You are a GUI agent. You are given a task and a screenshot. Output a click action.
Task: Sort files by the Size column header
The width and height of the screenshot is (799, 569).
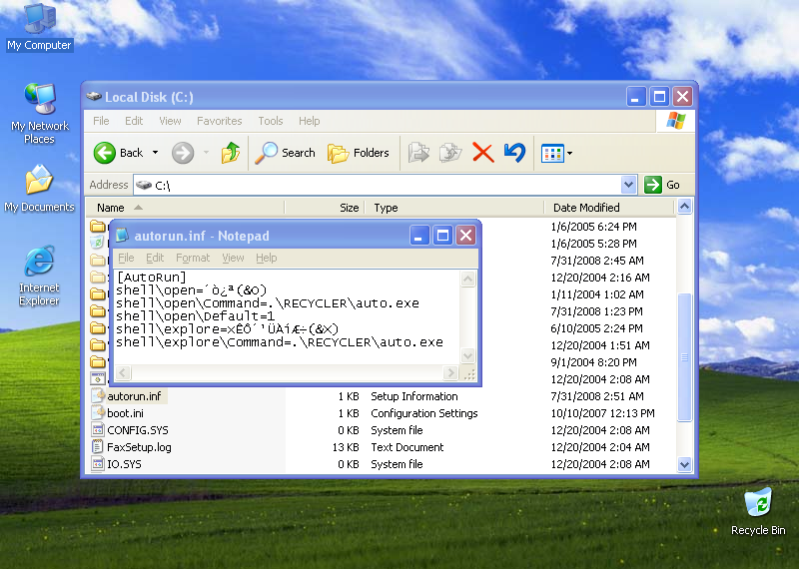tap(325, 208)
